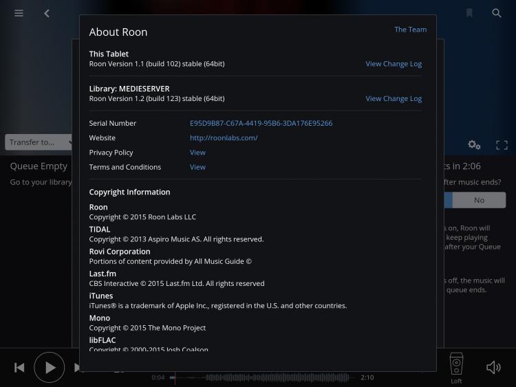Image resolution: width=516 pixels, height=387 pixels.
Task: Click the serial number value
Action: (x=261, y=123)
